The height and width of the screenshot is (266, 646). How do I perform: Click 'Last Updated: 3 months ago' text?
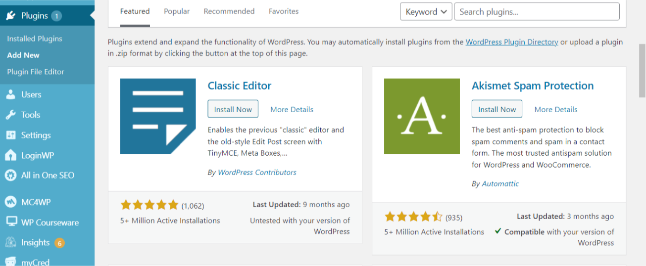click(565, 217)
